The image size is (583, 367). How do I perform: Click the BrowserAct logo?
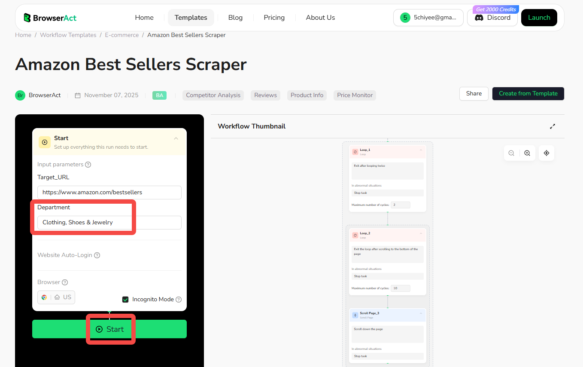[50, 18]
